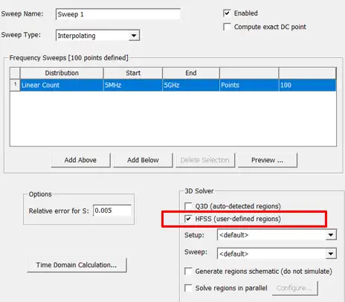345x302 pixels.
Task: Click the Add Above button
Action: click(x=80, y=160)
